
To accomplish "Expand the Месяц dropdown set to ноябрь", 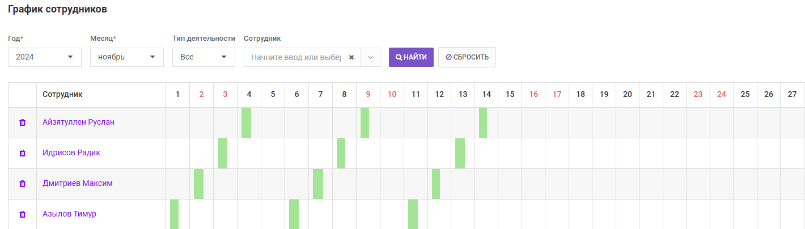I will (127, 57).
